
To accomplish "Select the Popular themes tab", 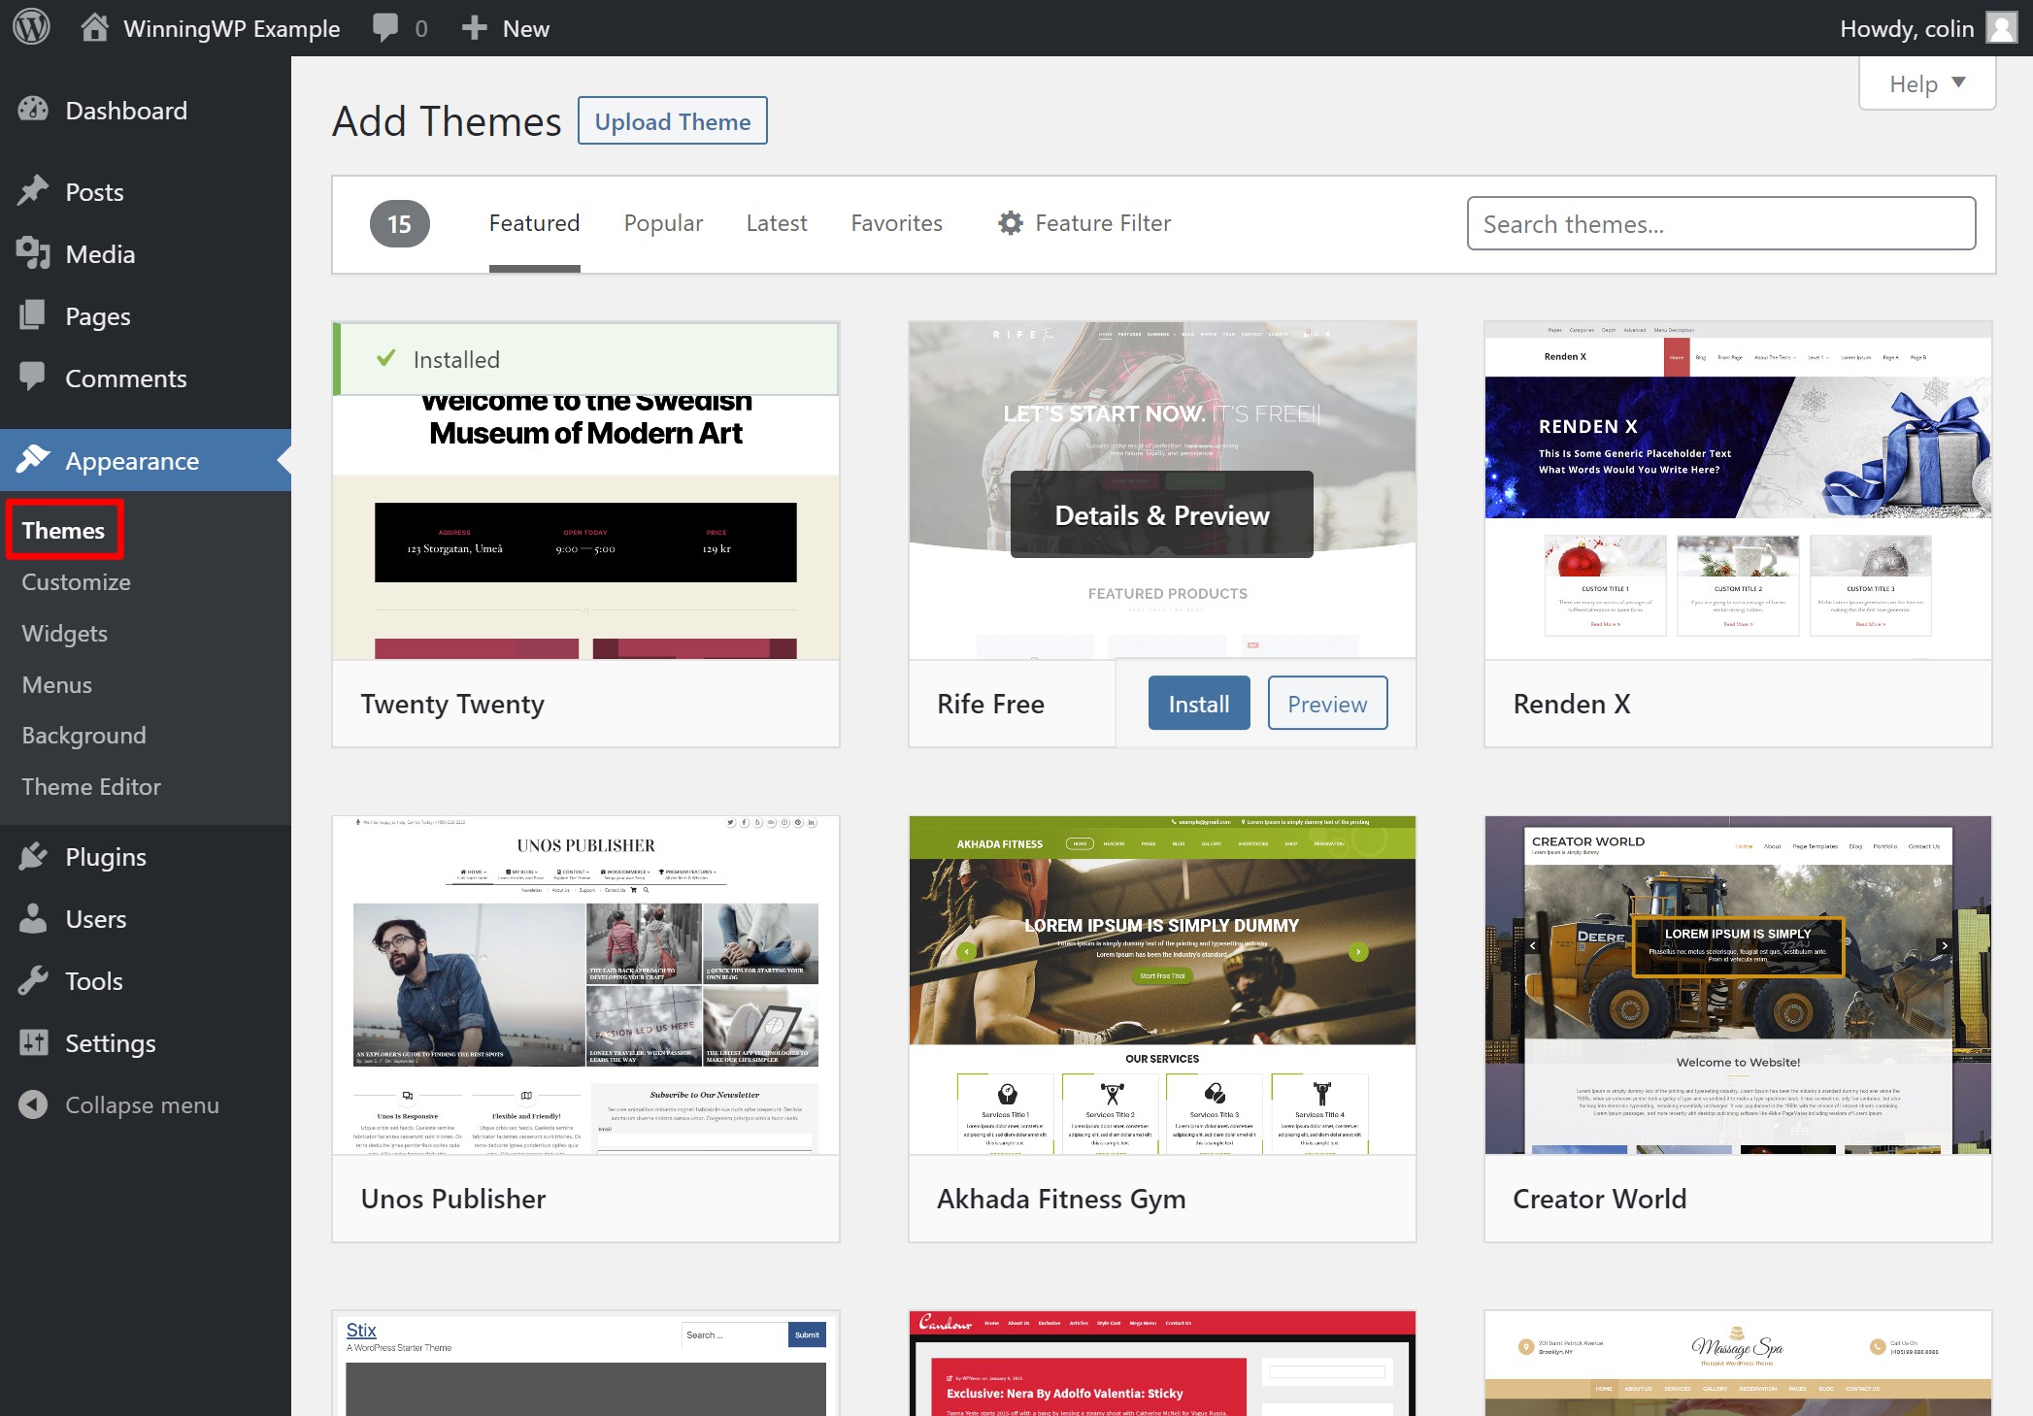I will pyautogui.click(x=663, y=222).
